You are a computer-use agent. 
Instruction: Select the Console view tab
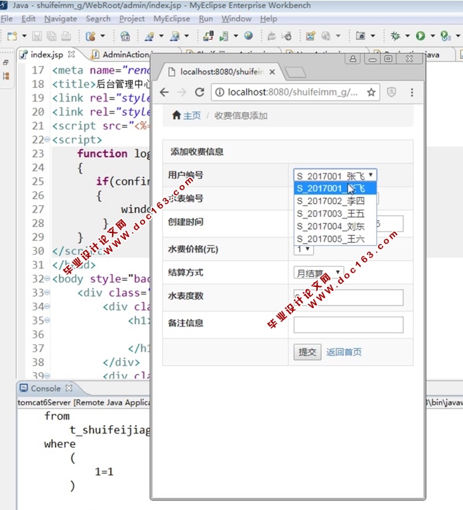click(x=46, y=388)
